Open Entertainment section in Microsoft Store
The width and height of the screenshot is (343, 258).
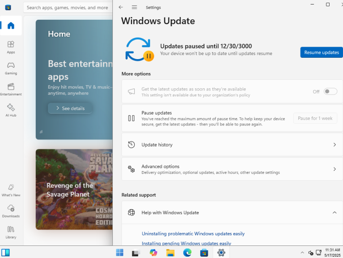11,89
